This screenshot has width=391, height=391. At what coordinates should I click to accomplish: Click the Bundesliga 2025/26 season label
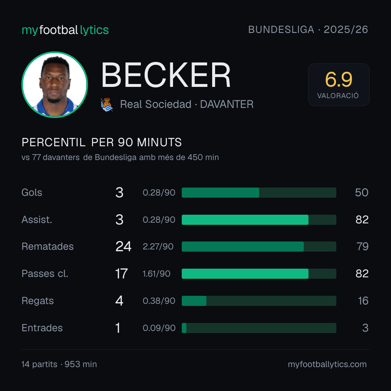pyautogui.click(x=308, y=30)
